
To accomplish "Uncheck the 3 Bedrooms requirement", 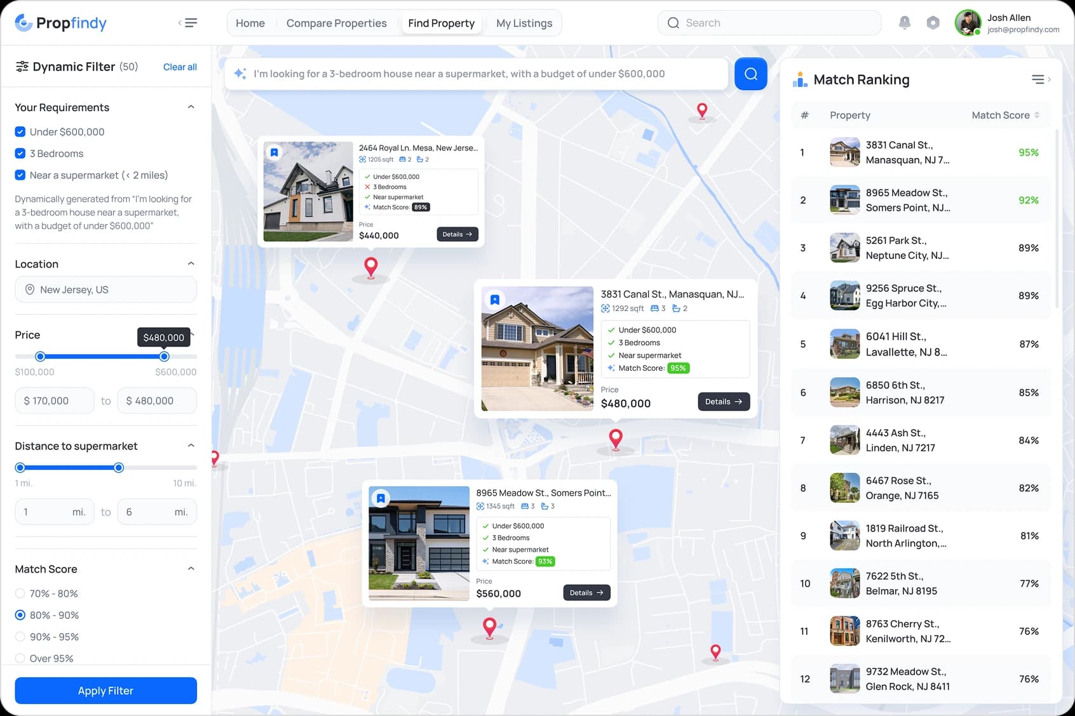I will pos(20,154).
